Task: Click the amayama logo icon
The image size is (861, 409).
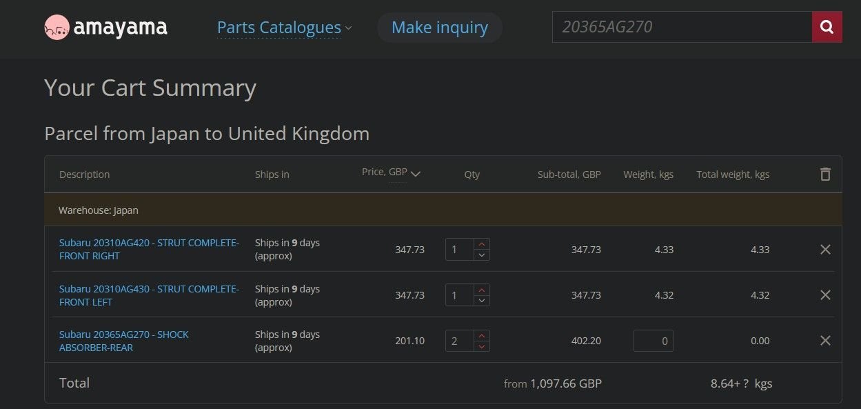Action: [x=57, y=28]
